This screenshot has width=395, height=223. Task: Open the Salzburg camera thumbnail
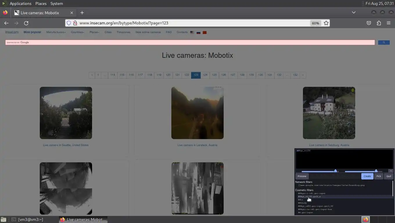point(329,113)
